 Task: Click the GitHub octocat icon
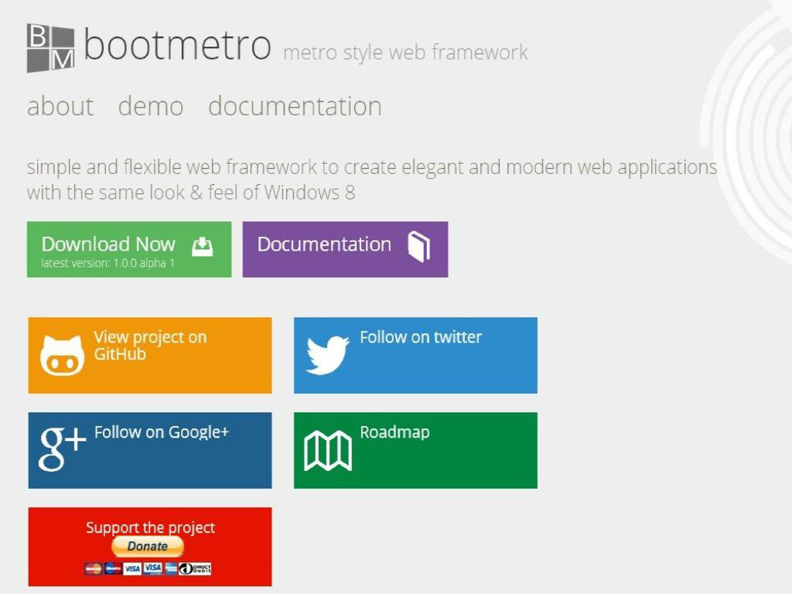click(62, 356)
